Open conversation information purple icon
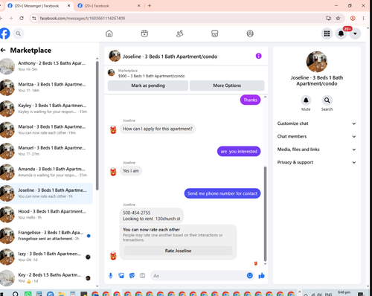 258,56
